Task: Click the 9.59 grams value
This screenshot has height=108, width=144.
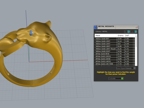Action: click(120, 51)
